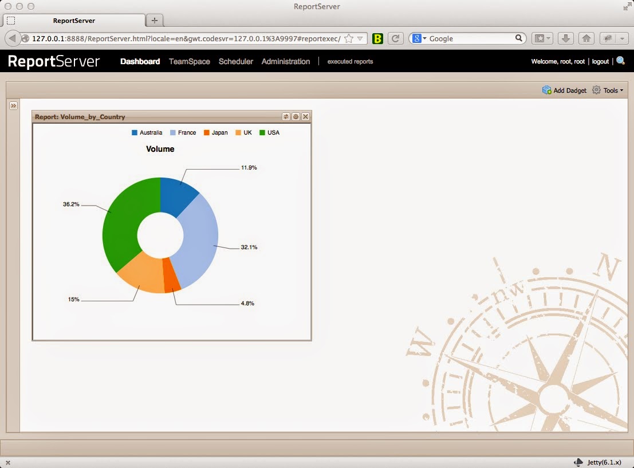Click the 32.1% data label
634x468 pixels.
pyautogui.click(x=249, y=247)
